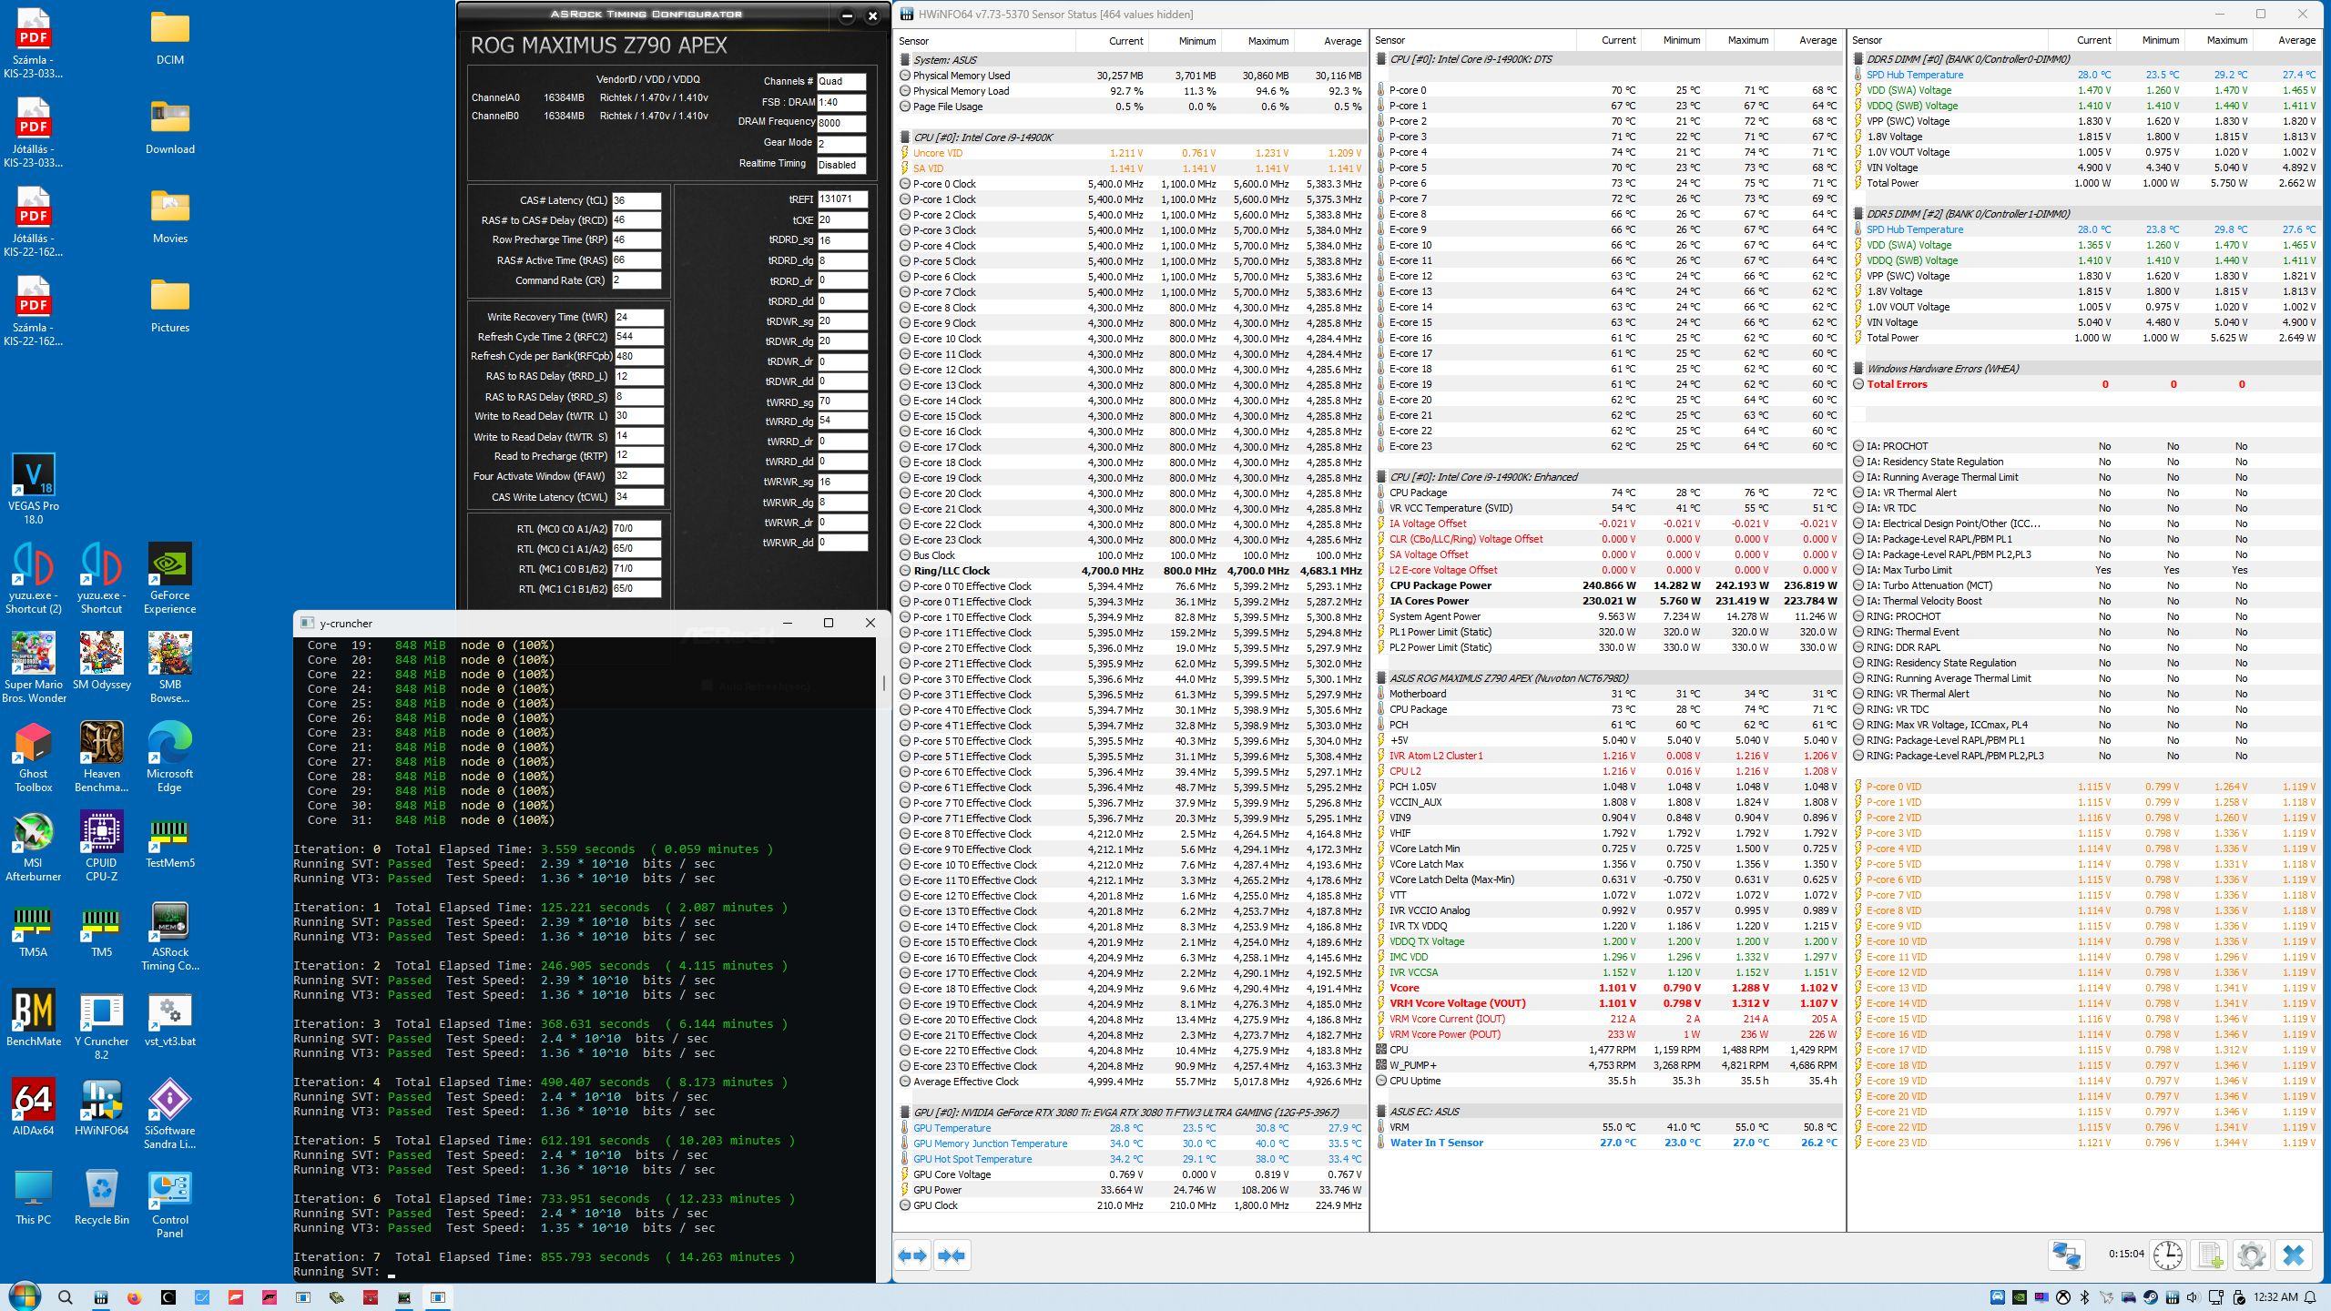Open MSI Afterburner desktop icon
This screenshot has height=1311, width=2331.
[34, 846]
